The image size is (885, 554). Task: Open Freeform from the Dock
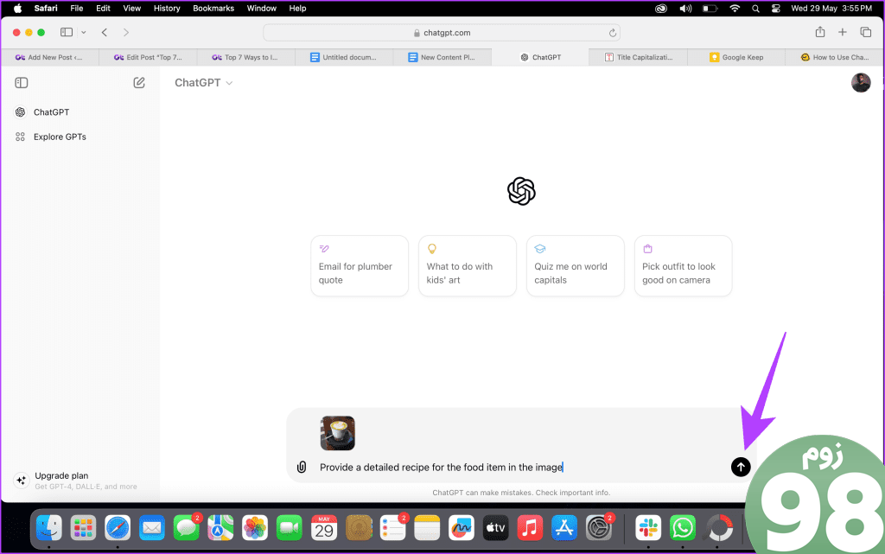[x=462, y=529]
